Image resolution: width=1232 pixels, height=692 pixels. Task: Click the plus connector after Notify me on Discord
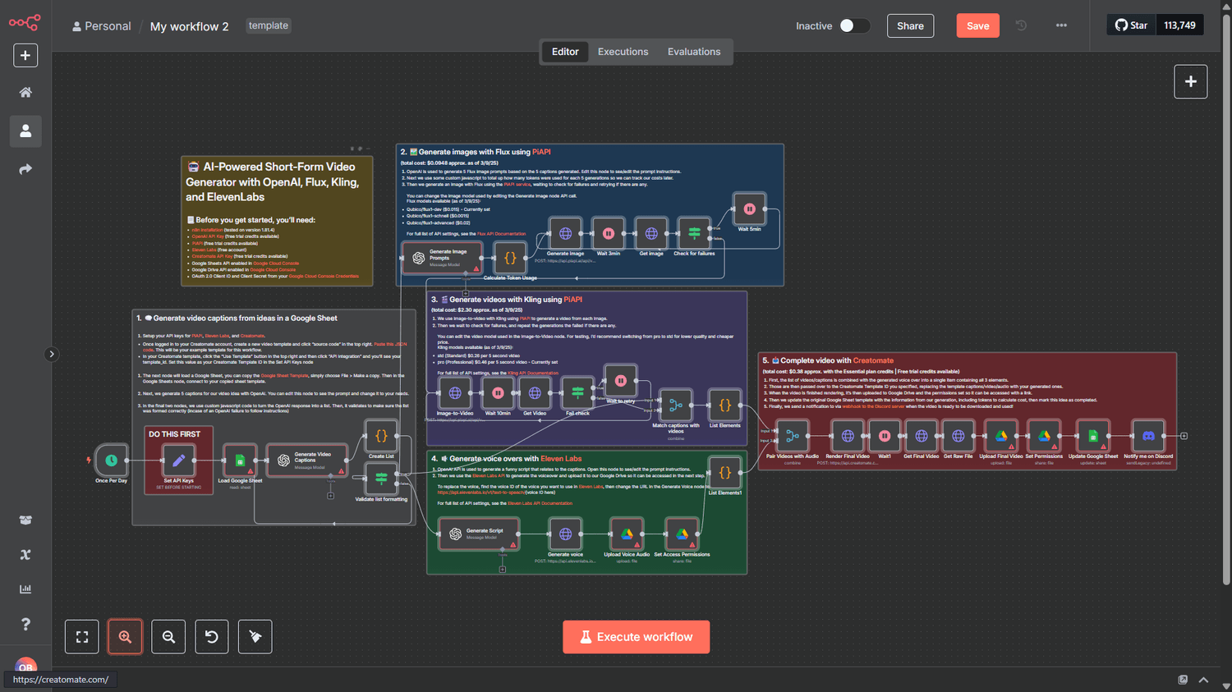tap(1184, 436)
